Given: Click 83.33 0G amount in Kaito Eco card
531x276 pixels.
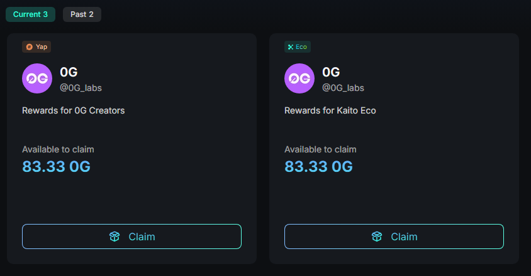Looking at the screenshot, I should pos(319,167).
